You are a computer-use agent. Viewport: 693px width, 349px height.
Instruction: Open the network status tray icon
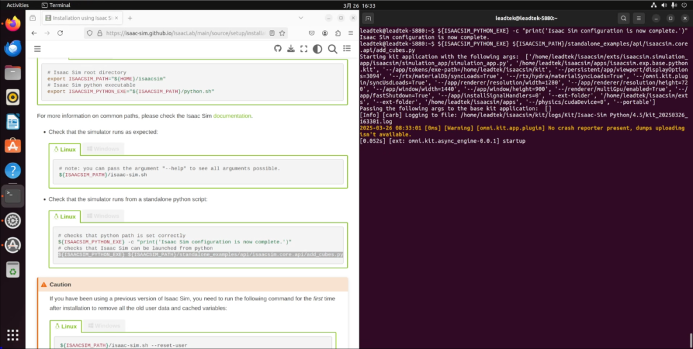654,5
